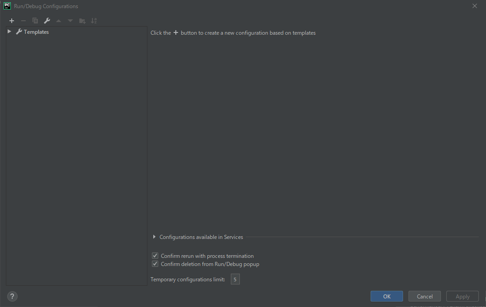The height and width of the screenshot is (307, 486).
Task: Click the Copy Configuration icon
Action: [x=35, y=21]
